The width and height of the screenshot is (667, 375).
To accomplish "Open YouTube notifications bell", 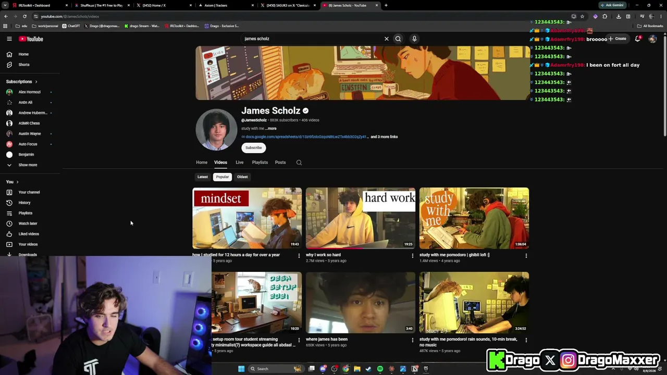I will coord(638,39).
